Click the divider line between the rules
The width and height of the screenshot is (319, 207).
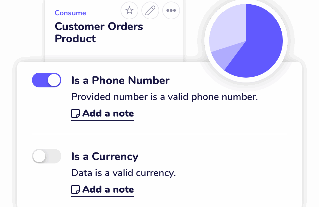[159, 134]
